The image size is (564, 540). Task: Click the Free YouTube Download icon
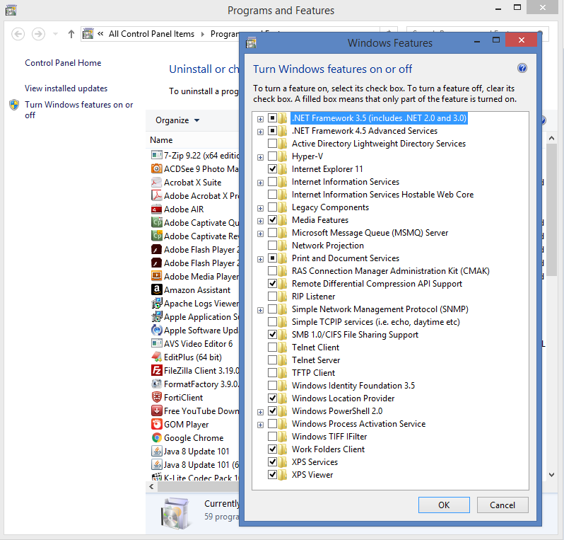point(156,410)
